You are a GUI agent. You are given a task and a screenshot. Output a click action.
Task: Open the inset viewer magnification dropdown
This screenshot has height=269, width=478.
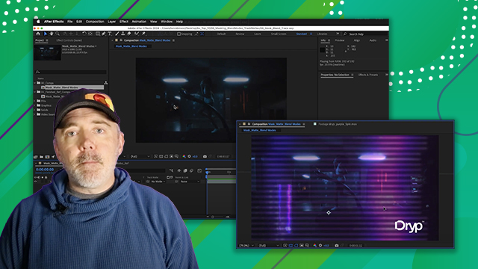[246, 245]
